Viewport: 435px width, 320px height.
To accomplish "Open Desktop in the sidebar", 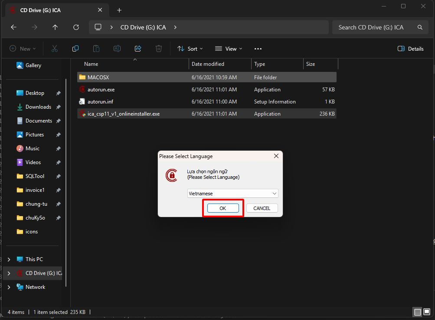I will click(35, 93).
